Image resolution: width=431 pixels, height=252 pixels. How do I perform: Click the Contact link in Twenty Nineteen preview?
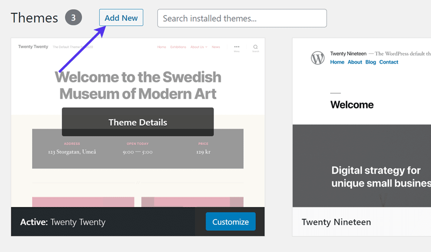pos(389,62)
